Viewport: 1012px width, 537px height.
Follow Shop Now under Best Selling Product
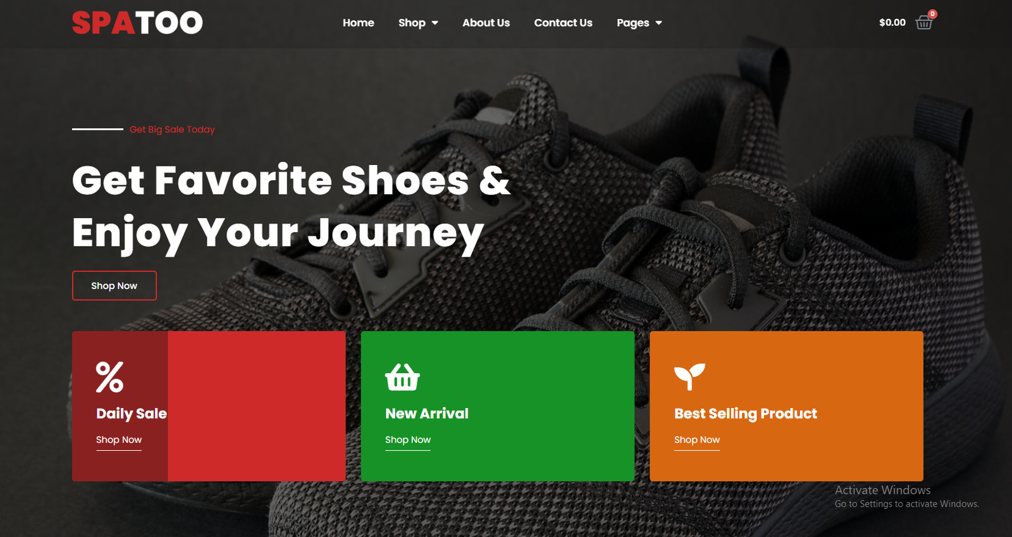697,440
